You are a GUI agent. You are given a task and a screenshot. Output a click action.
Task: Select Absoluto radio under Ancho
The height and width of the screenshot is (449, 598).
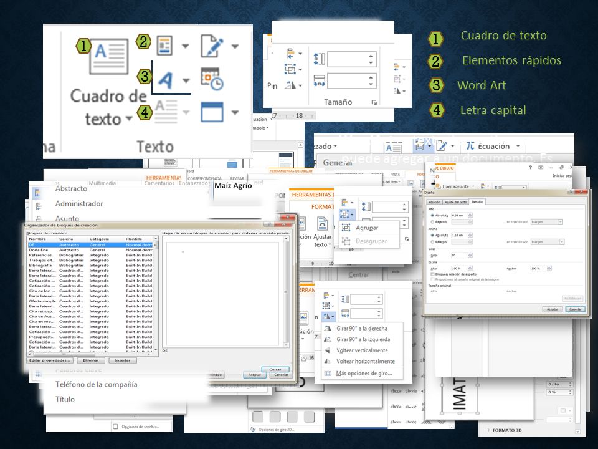tap(432, 235)
